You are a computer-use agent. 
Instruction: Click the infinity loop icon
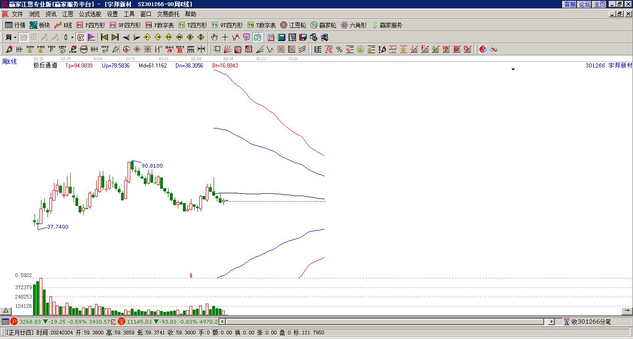tap(494, 49)
